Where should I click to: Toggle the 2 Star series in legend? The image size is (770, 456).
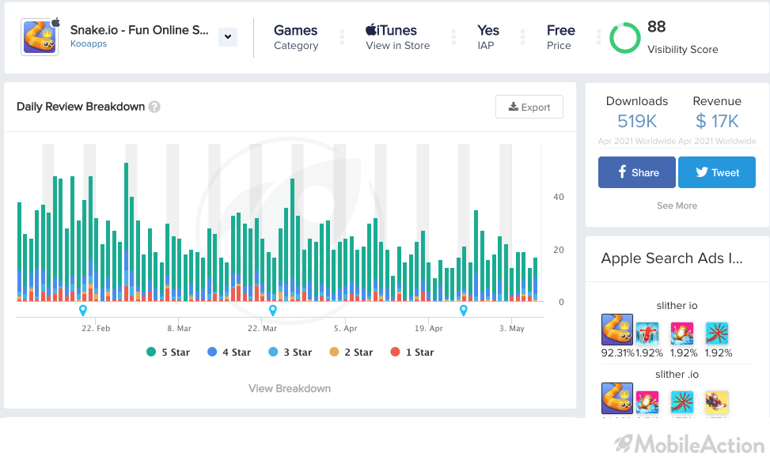[x=351, y=352]
